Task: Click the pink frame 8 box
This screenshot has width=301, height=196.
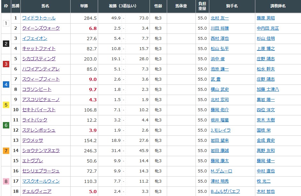Action: tap(6, 181)
